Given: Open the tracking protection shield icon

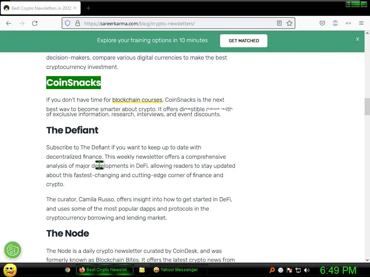Looking at the screenshot, I should tap(68, 23).
